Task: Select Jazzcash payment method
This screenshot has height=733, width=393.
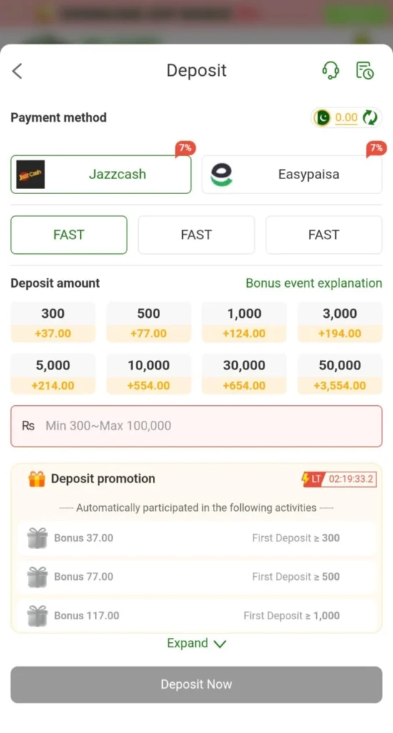Action: (x=101, y=175)
